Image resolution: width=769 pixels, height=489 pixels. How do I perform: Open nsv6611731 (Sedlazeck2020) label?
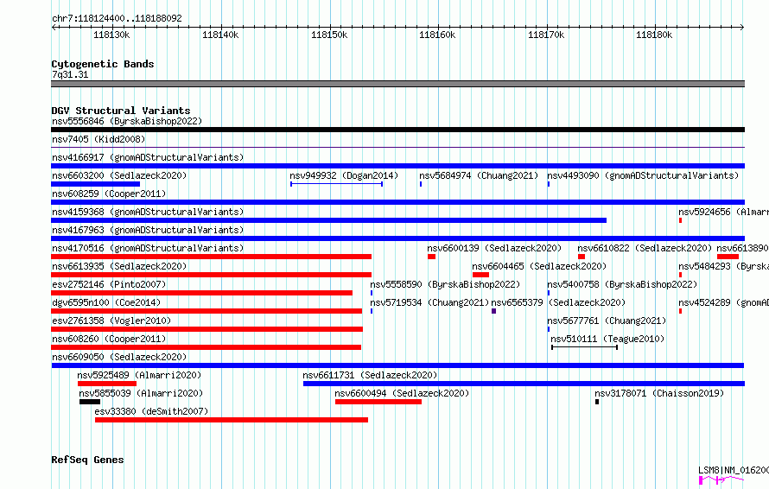click(x=370, y=375)
